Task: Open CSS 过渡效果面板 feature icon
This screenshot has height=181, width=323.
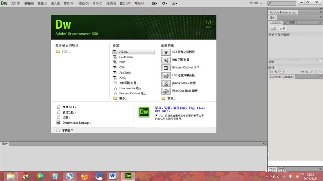Action: 166,76
